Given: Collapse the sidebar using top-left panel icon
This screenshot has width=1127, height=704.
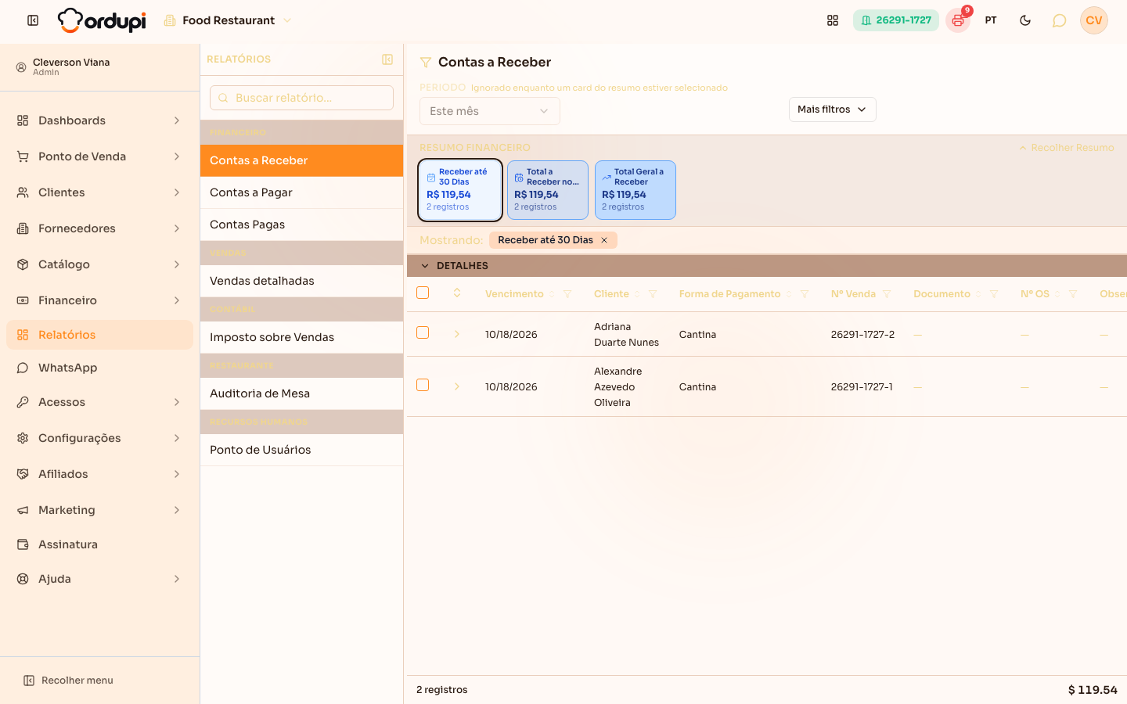Looking at the screenshot, I should coord(33,20).
